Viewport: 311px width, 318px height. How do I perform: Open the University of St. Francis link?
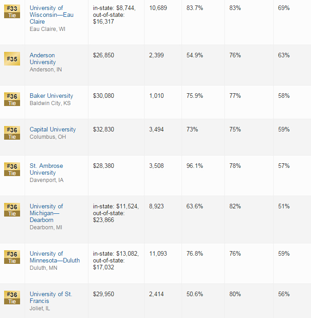pos(51,298)
